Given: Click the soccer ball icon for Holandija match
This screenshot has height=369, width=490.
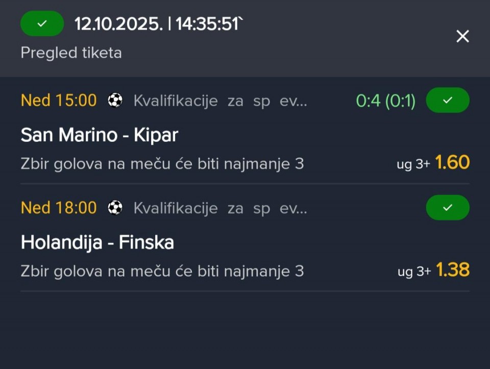Looking at the screenshot, I should [115, 208].
